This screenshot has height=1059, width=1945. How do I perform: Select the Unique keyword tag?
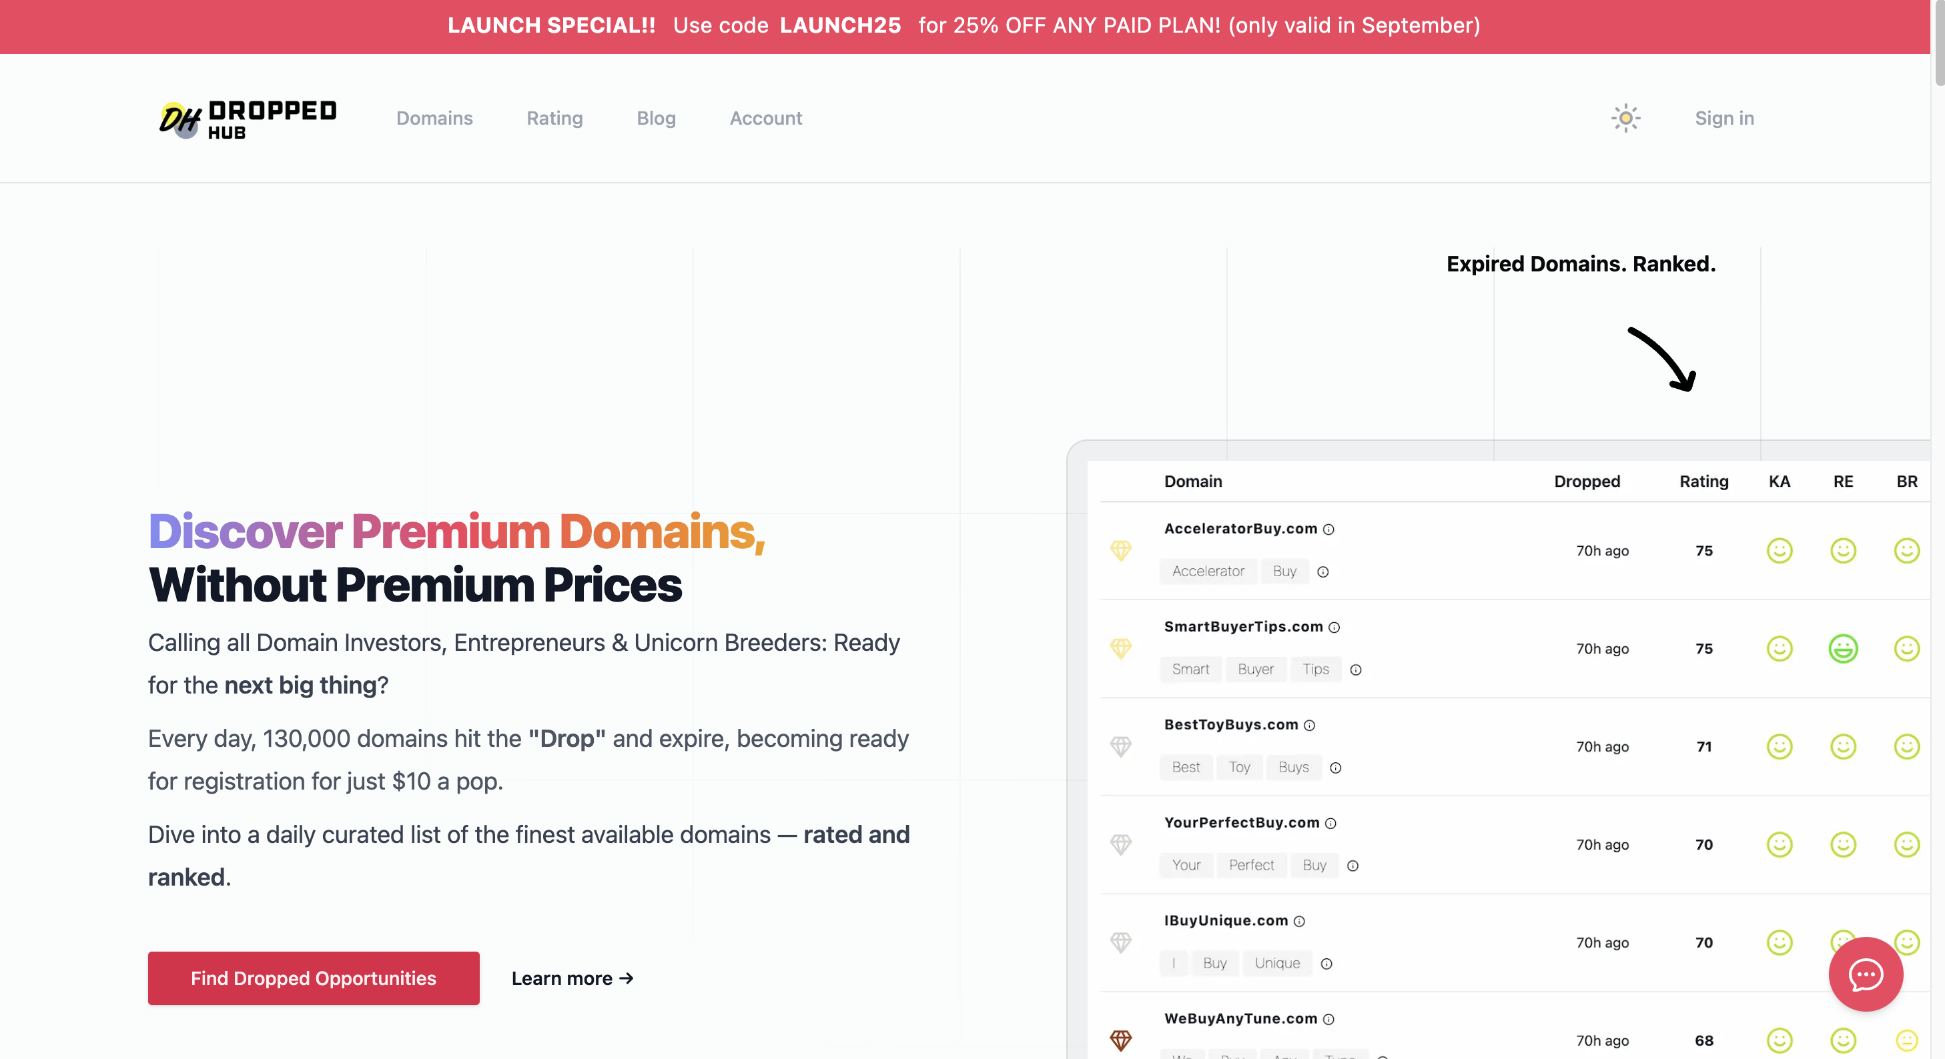(x=1277, y=964)
